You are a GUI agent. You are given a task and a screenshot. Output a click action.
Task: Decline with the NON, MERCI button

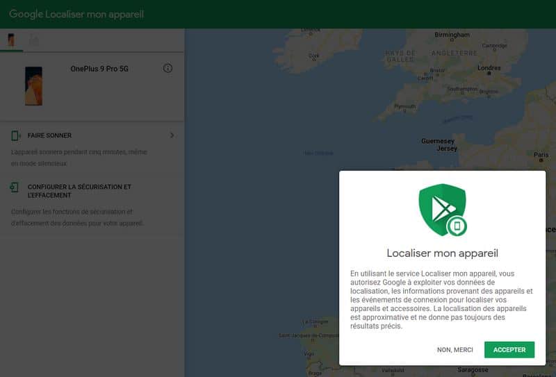[x=455, y=350]
